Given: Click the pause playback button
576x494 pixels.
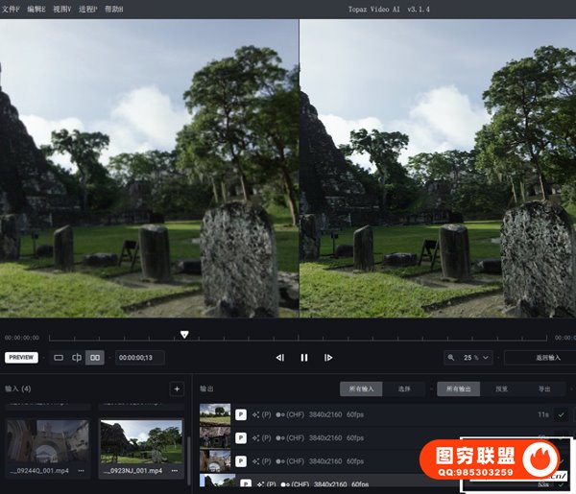Looking at the screenshot, I should click(x=303, y=358).
